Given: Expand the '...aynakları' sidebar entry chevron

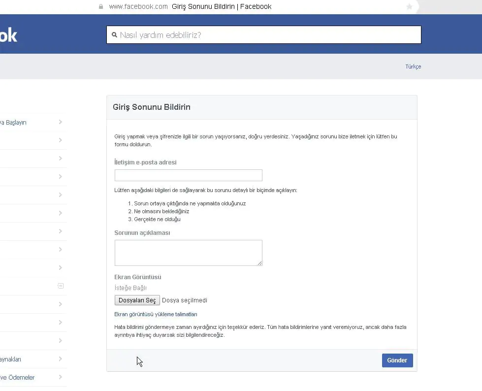Looking at the screenshot, I should click(x=60, y=358).
